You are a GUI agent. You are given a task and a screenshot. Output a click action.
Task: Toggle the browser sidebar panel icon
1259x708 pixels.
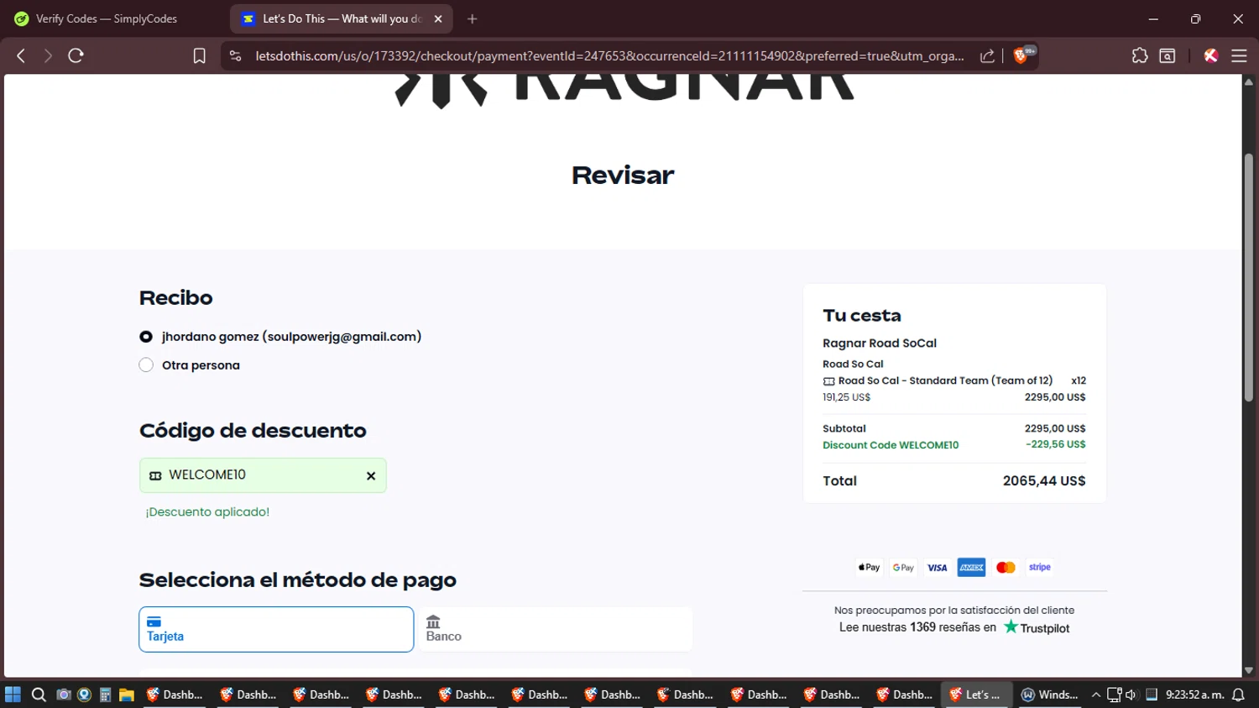[x=1168, y=56]
